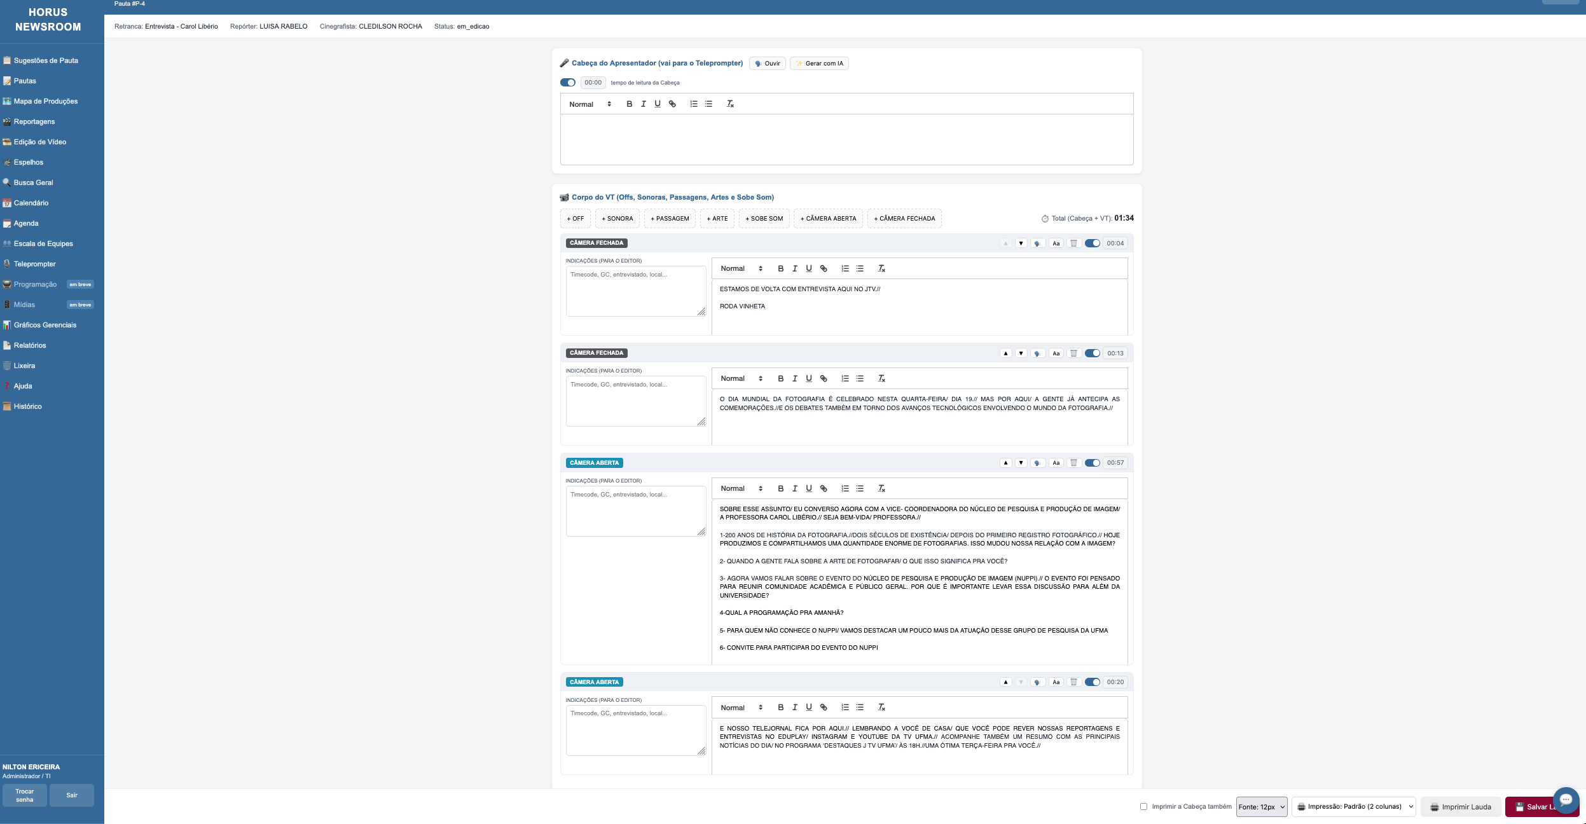Open Normal style dropdown in the 00:57 block
This screenshot has height=824, width=1586.
[741, 489]
